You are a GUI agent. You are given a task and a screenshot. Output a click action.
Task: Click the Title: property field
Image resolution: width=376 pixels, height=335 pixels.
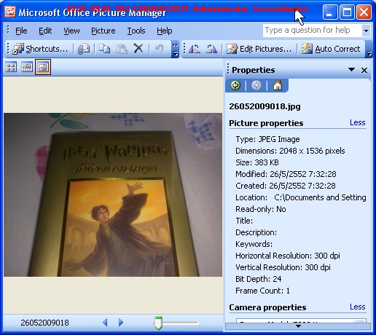[244, 221]
